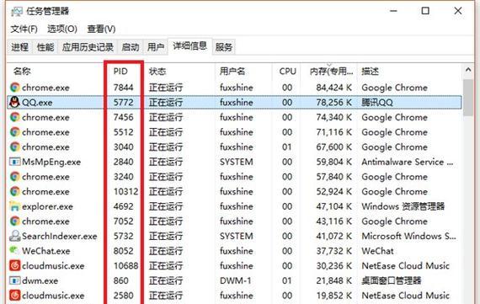Click memory value 84,424 K

click(x=333, y=88)
